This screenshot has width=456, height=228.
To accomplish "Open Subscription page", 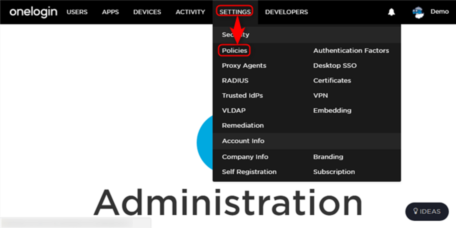I will tap(334, 172).
